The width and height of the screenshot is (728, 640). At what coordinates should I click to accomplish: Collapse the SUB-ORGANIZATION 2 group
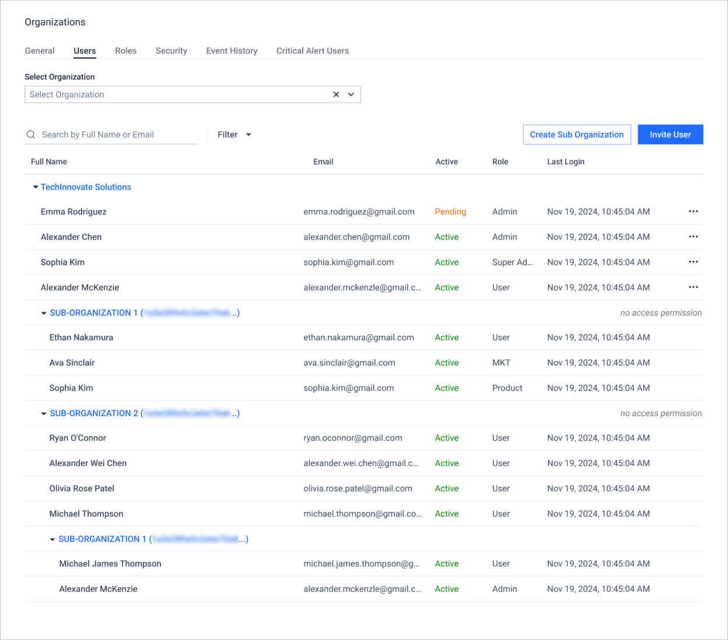click(x=44, y=414)
